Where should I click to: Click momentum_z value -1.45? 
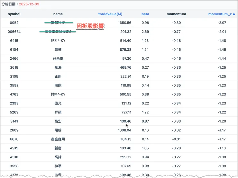[222, 50]
